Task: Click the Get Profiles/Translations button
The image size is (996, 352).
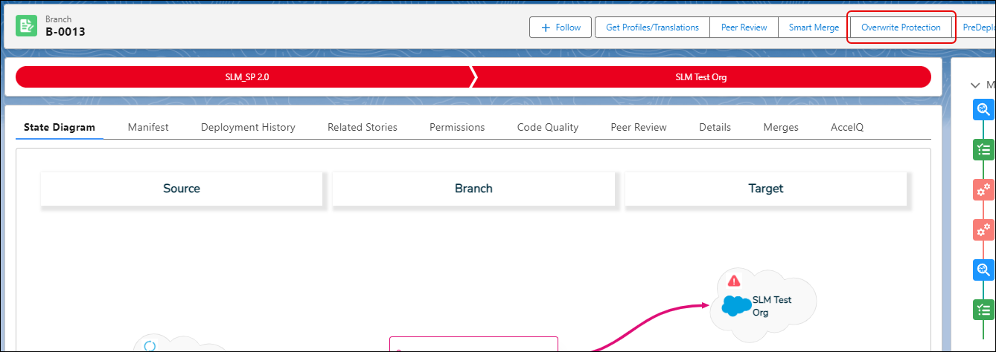Action: coord(652,27)
